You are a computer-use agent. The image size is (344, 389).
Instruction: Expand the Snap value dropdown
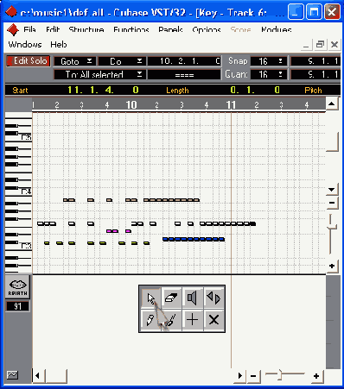[269, 61]
